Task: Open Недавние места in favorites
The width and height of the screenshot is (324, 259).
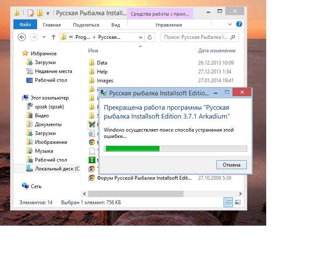Action: pyautogui.click(x=49, y=71)
